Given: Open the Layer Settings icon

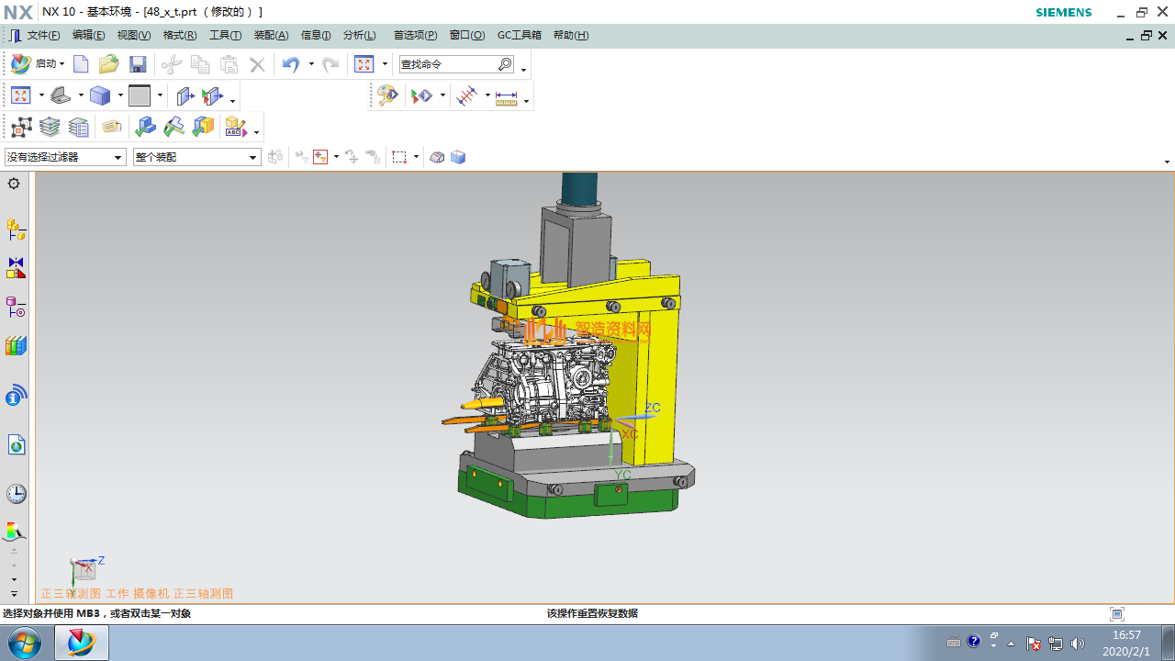Looking at the screenshot, I should coord(50,127).
